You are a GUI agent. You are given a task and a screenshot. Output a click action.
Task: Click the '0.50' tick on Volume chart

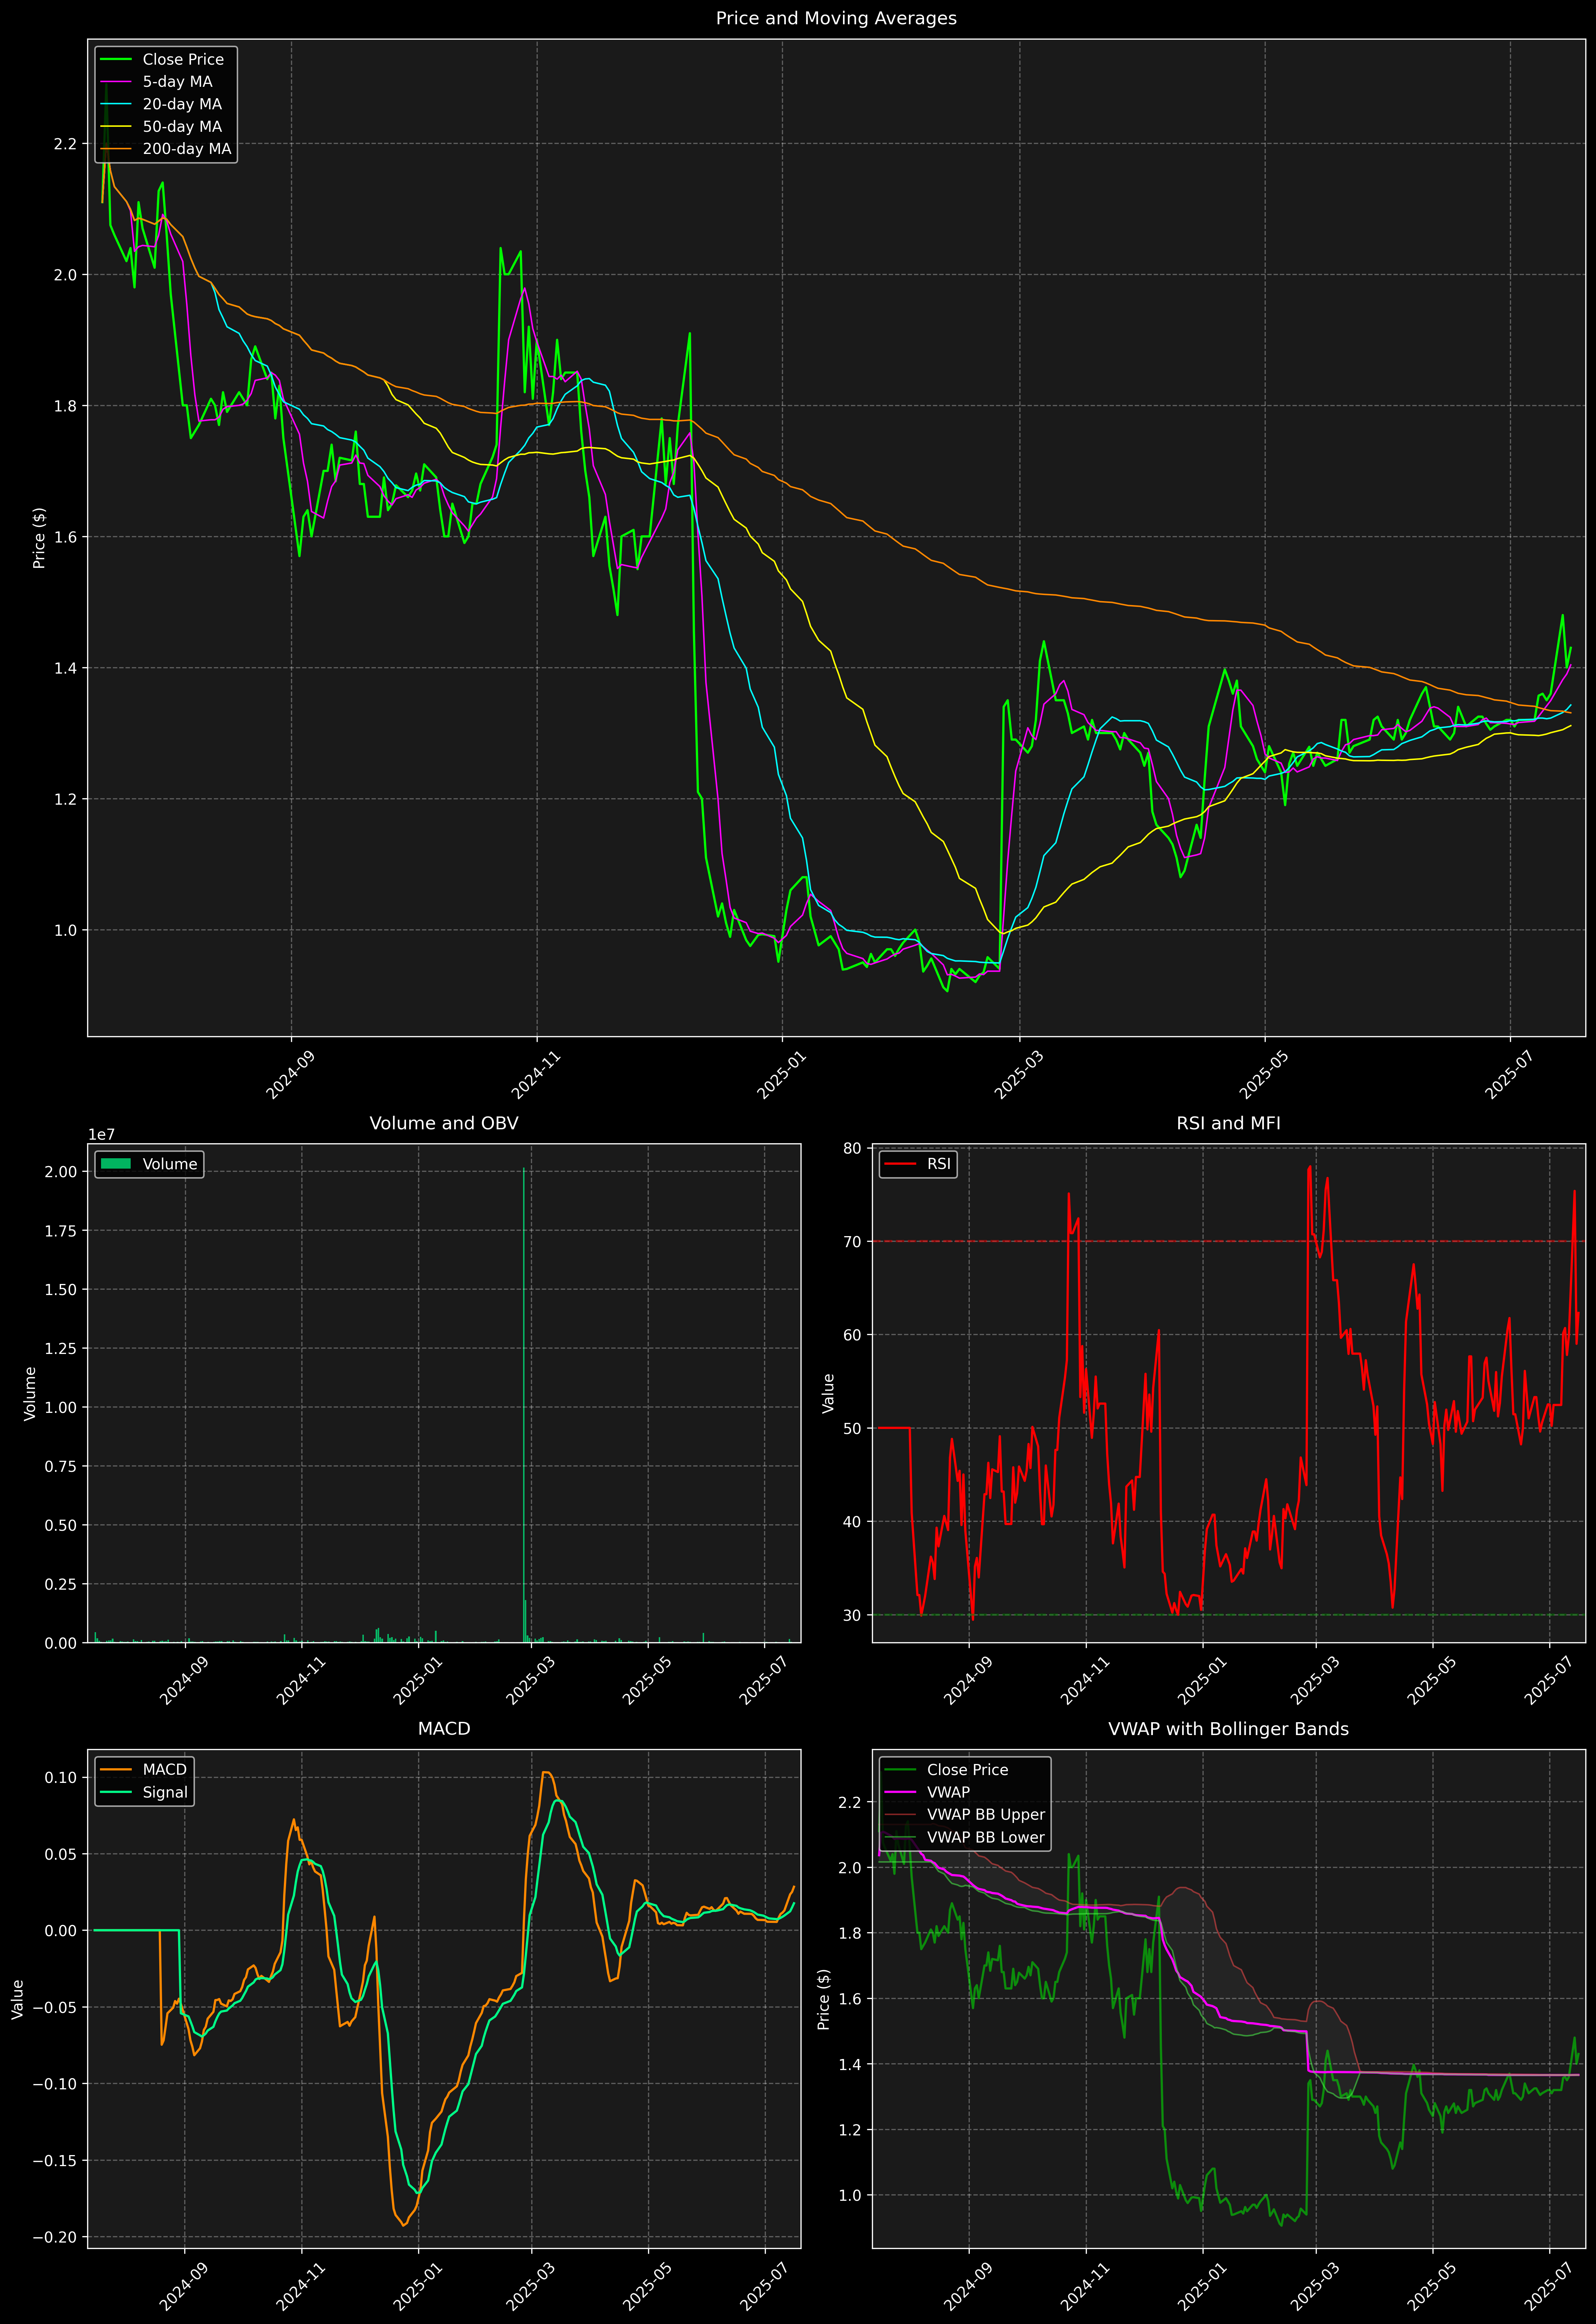(x=61, y=1525)
